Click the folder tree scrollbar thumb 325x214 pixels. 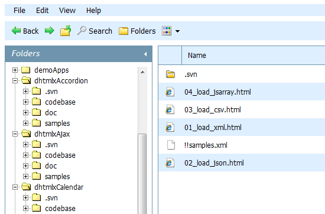point(142,174)
